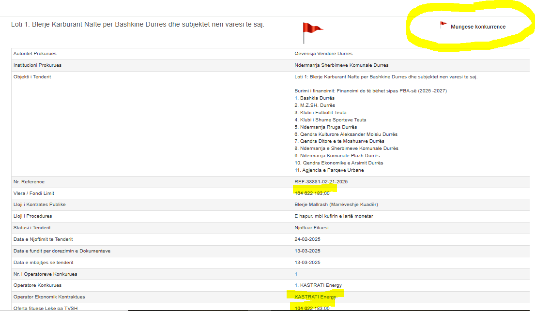Select the Loti 1 Blerje Karburant heading
535x311 pixels.
tap(138, 24)
